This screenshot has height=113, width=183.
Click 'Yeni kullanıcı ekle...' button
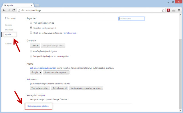(40, 88)
